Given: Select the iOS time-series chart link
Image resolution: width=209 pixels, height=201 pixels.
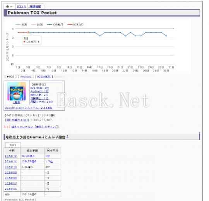Looking at the screenshot, I should (44, 77).
